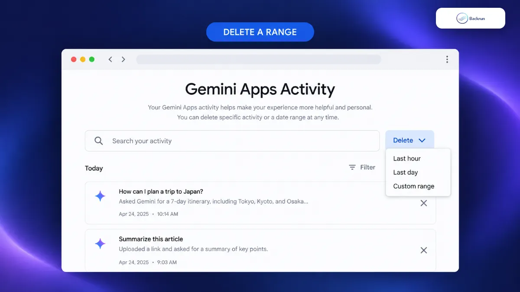This screenshot has height=292, width=520.
Task: Click the 'Asked Gemini for a 7-day itinerary' description
Action: pyautogui.click(x=214, y=202)
